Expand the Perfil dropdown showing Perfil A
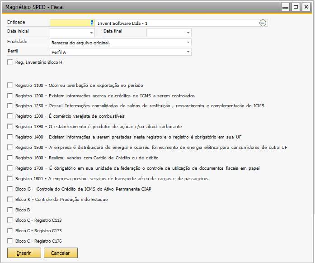 point(188,52)
